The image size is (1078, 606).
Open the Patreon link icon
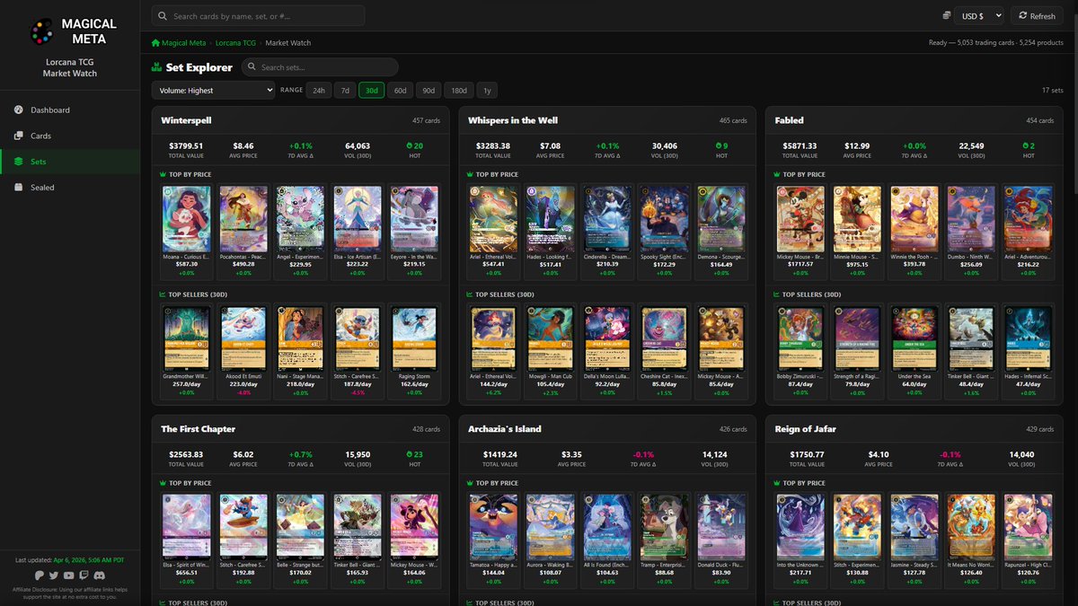tap(40, 575)
